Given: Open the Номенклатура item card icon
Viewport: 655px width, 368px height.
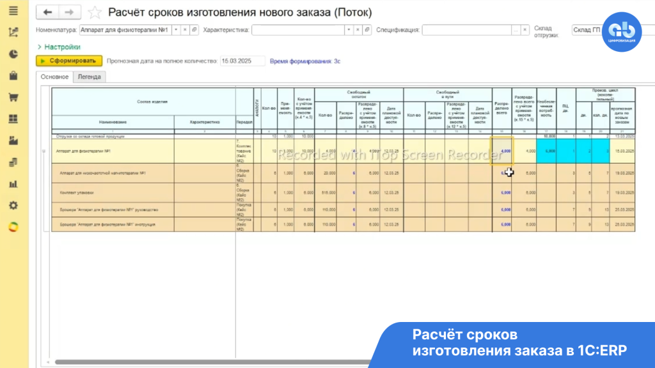Looking at the screenshot, I should tap(194, 30).
